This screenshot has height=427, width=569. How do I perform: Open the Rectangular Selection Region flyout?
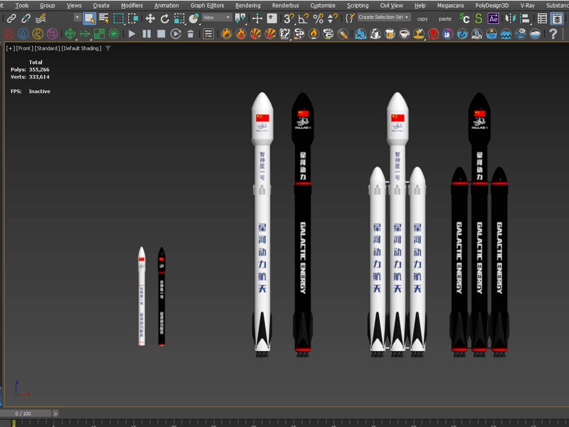(x=119, y=18)
